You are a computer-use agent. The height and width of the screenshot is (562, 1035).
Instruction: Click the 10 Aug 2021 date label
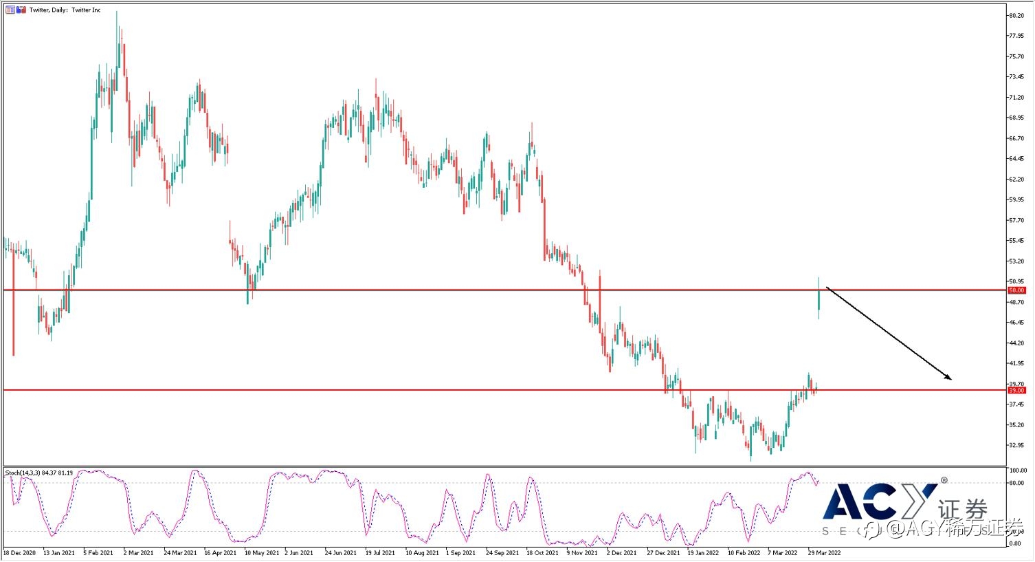pos(421,552)
